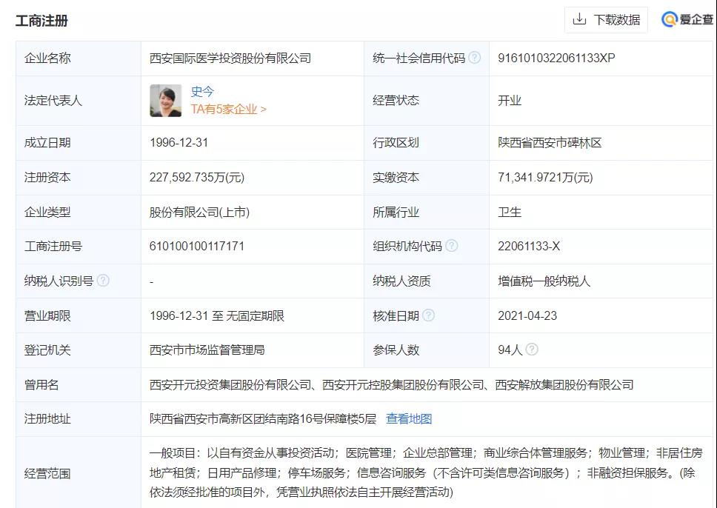The image size is (717, 508).
Task: Select the company name 西安国际医学投资股份有限公司
Action: click(230, 58)
